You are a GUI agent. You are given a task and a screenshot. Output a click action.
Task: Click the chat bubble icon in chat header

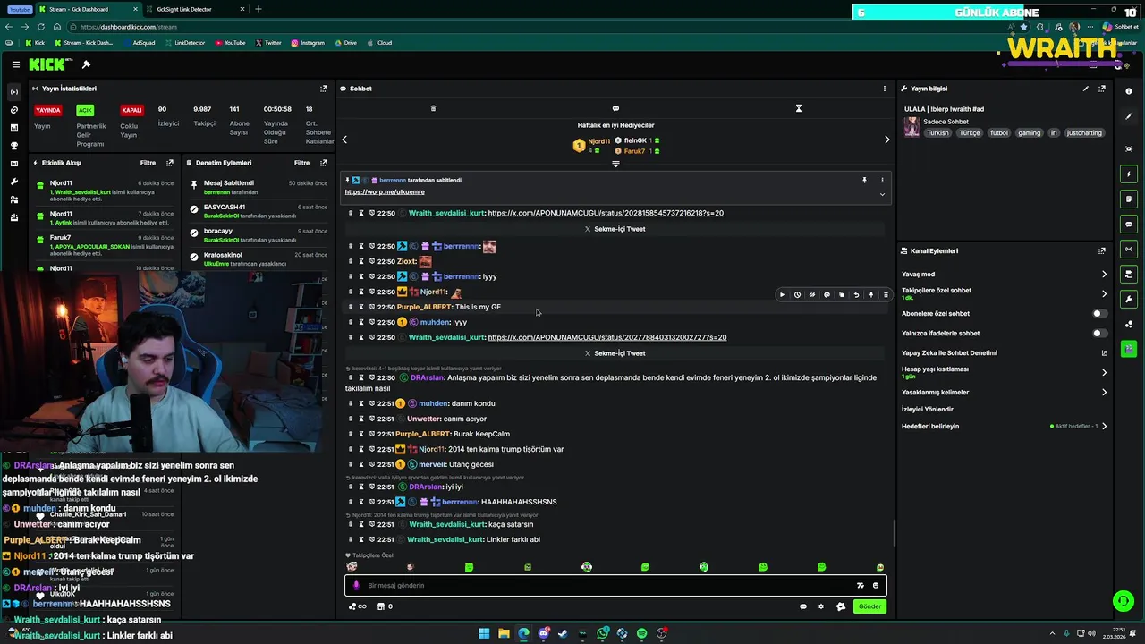(615, 108)
